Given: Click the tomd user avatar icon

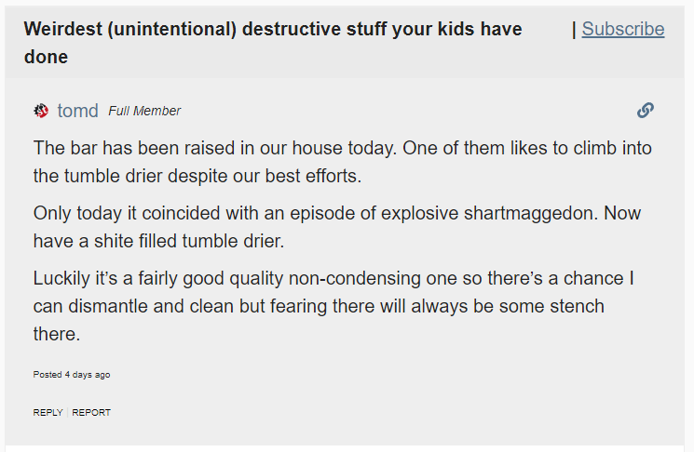Looking at the screenshot, I should coord(41,111).
